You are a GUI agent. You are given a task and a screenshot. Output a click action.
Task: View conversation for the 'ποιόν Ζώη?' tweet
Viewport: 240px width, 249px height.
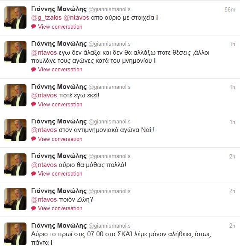[x=60, y=208]
